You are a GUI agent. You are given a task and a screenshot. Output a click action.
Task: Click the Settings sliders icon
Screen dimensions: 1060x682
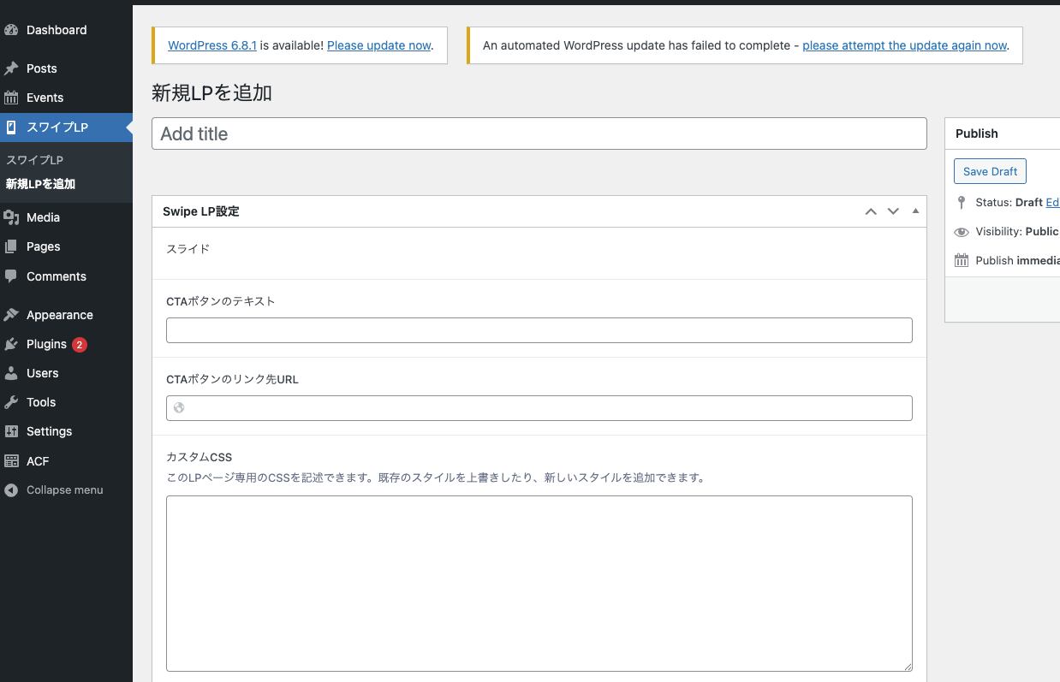click(11, 431)
